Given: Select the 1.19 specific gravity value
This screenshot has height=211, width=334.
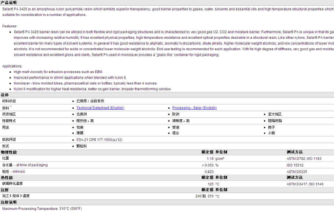Looking at the screenshot, I should [210, 159].
